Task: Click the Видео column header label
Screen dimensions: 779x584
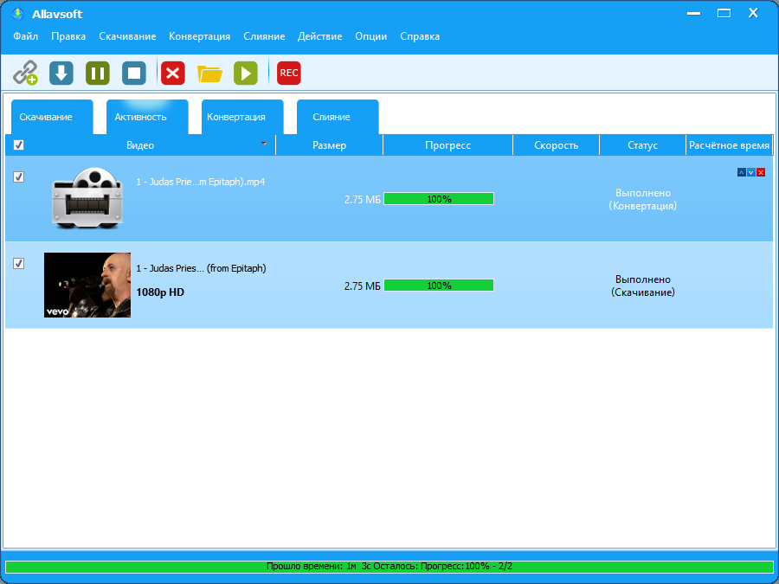Action: coord(140,145)
